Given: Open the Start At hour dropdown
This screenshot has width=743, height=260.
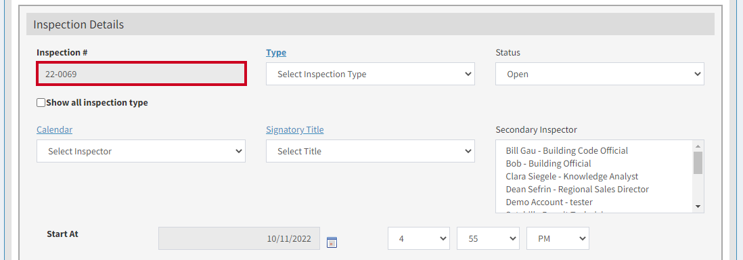Looking at the screenshot, I should coord(419,238).
